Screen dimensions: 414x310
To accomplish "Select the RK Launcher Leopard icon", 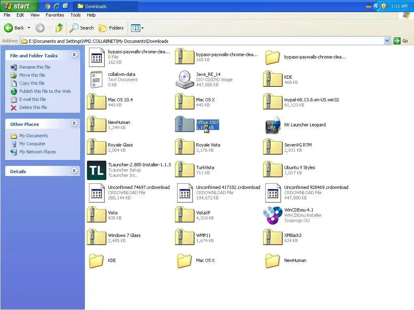I will click(273, 125).
